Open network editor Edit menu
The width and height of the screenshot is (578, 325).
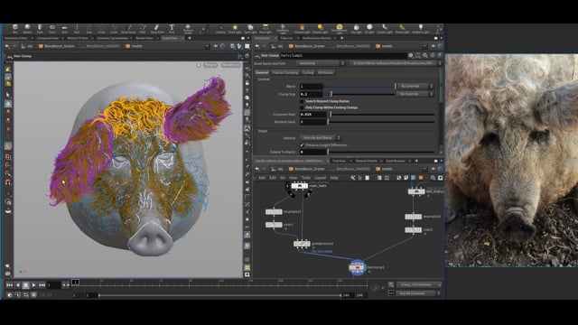coord(273,178)
